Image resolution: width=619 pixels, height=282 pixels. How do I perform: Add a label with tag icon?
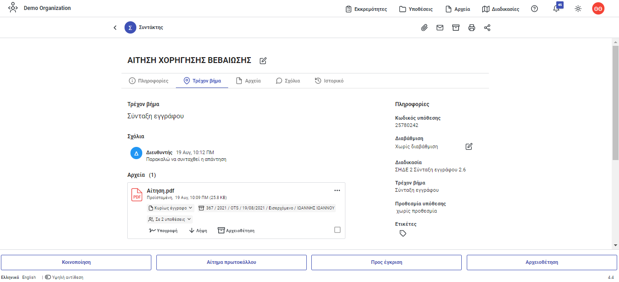(x=403, y=233)
